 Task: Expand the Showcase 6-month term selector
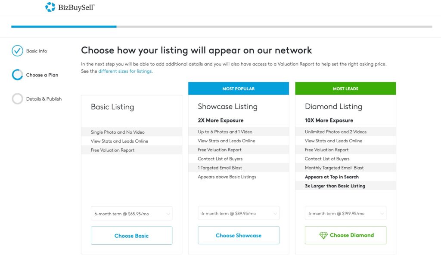[x=239, y=213]
